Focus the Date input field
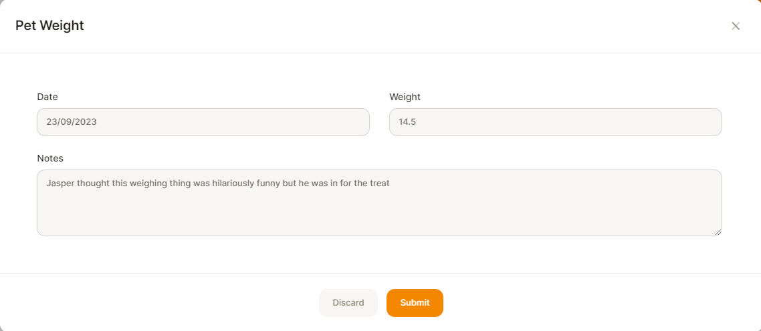 click(x=203, y=122)
